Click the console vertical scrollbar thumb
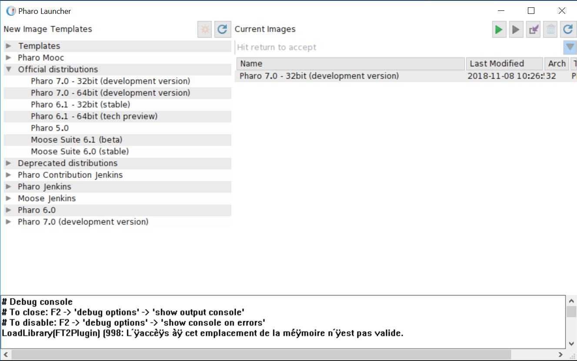577x361 pixels. pos(572,312)
